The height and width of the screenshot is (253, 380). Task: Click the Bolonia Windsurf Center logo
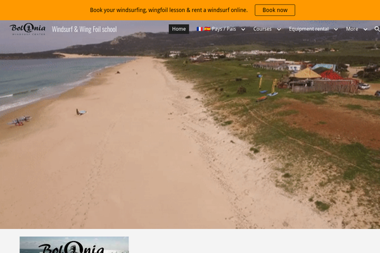click(27, 29)
